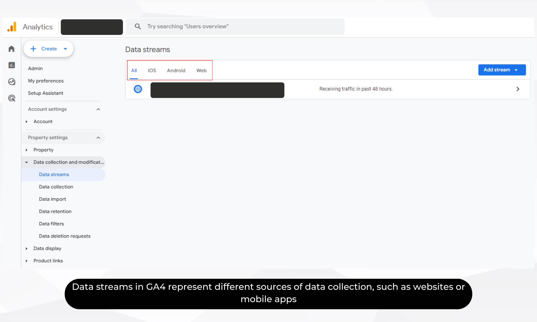Click the web stream globe icon
Viewport: 537px width, 322px height.
click(x=138, y=89)
